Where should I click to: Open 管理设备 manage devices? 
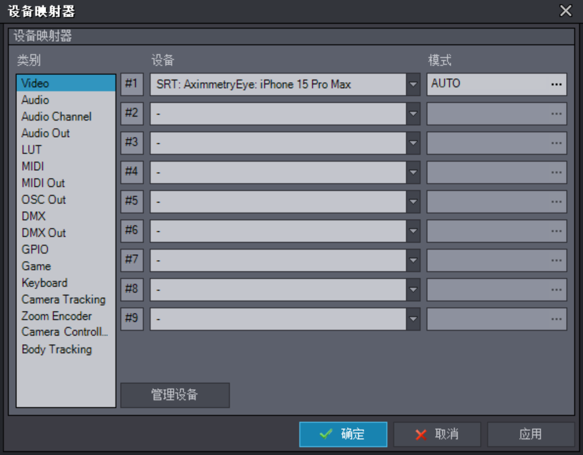[x=175, y=395]
